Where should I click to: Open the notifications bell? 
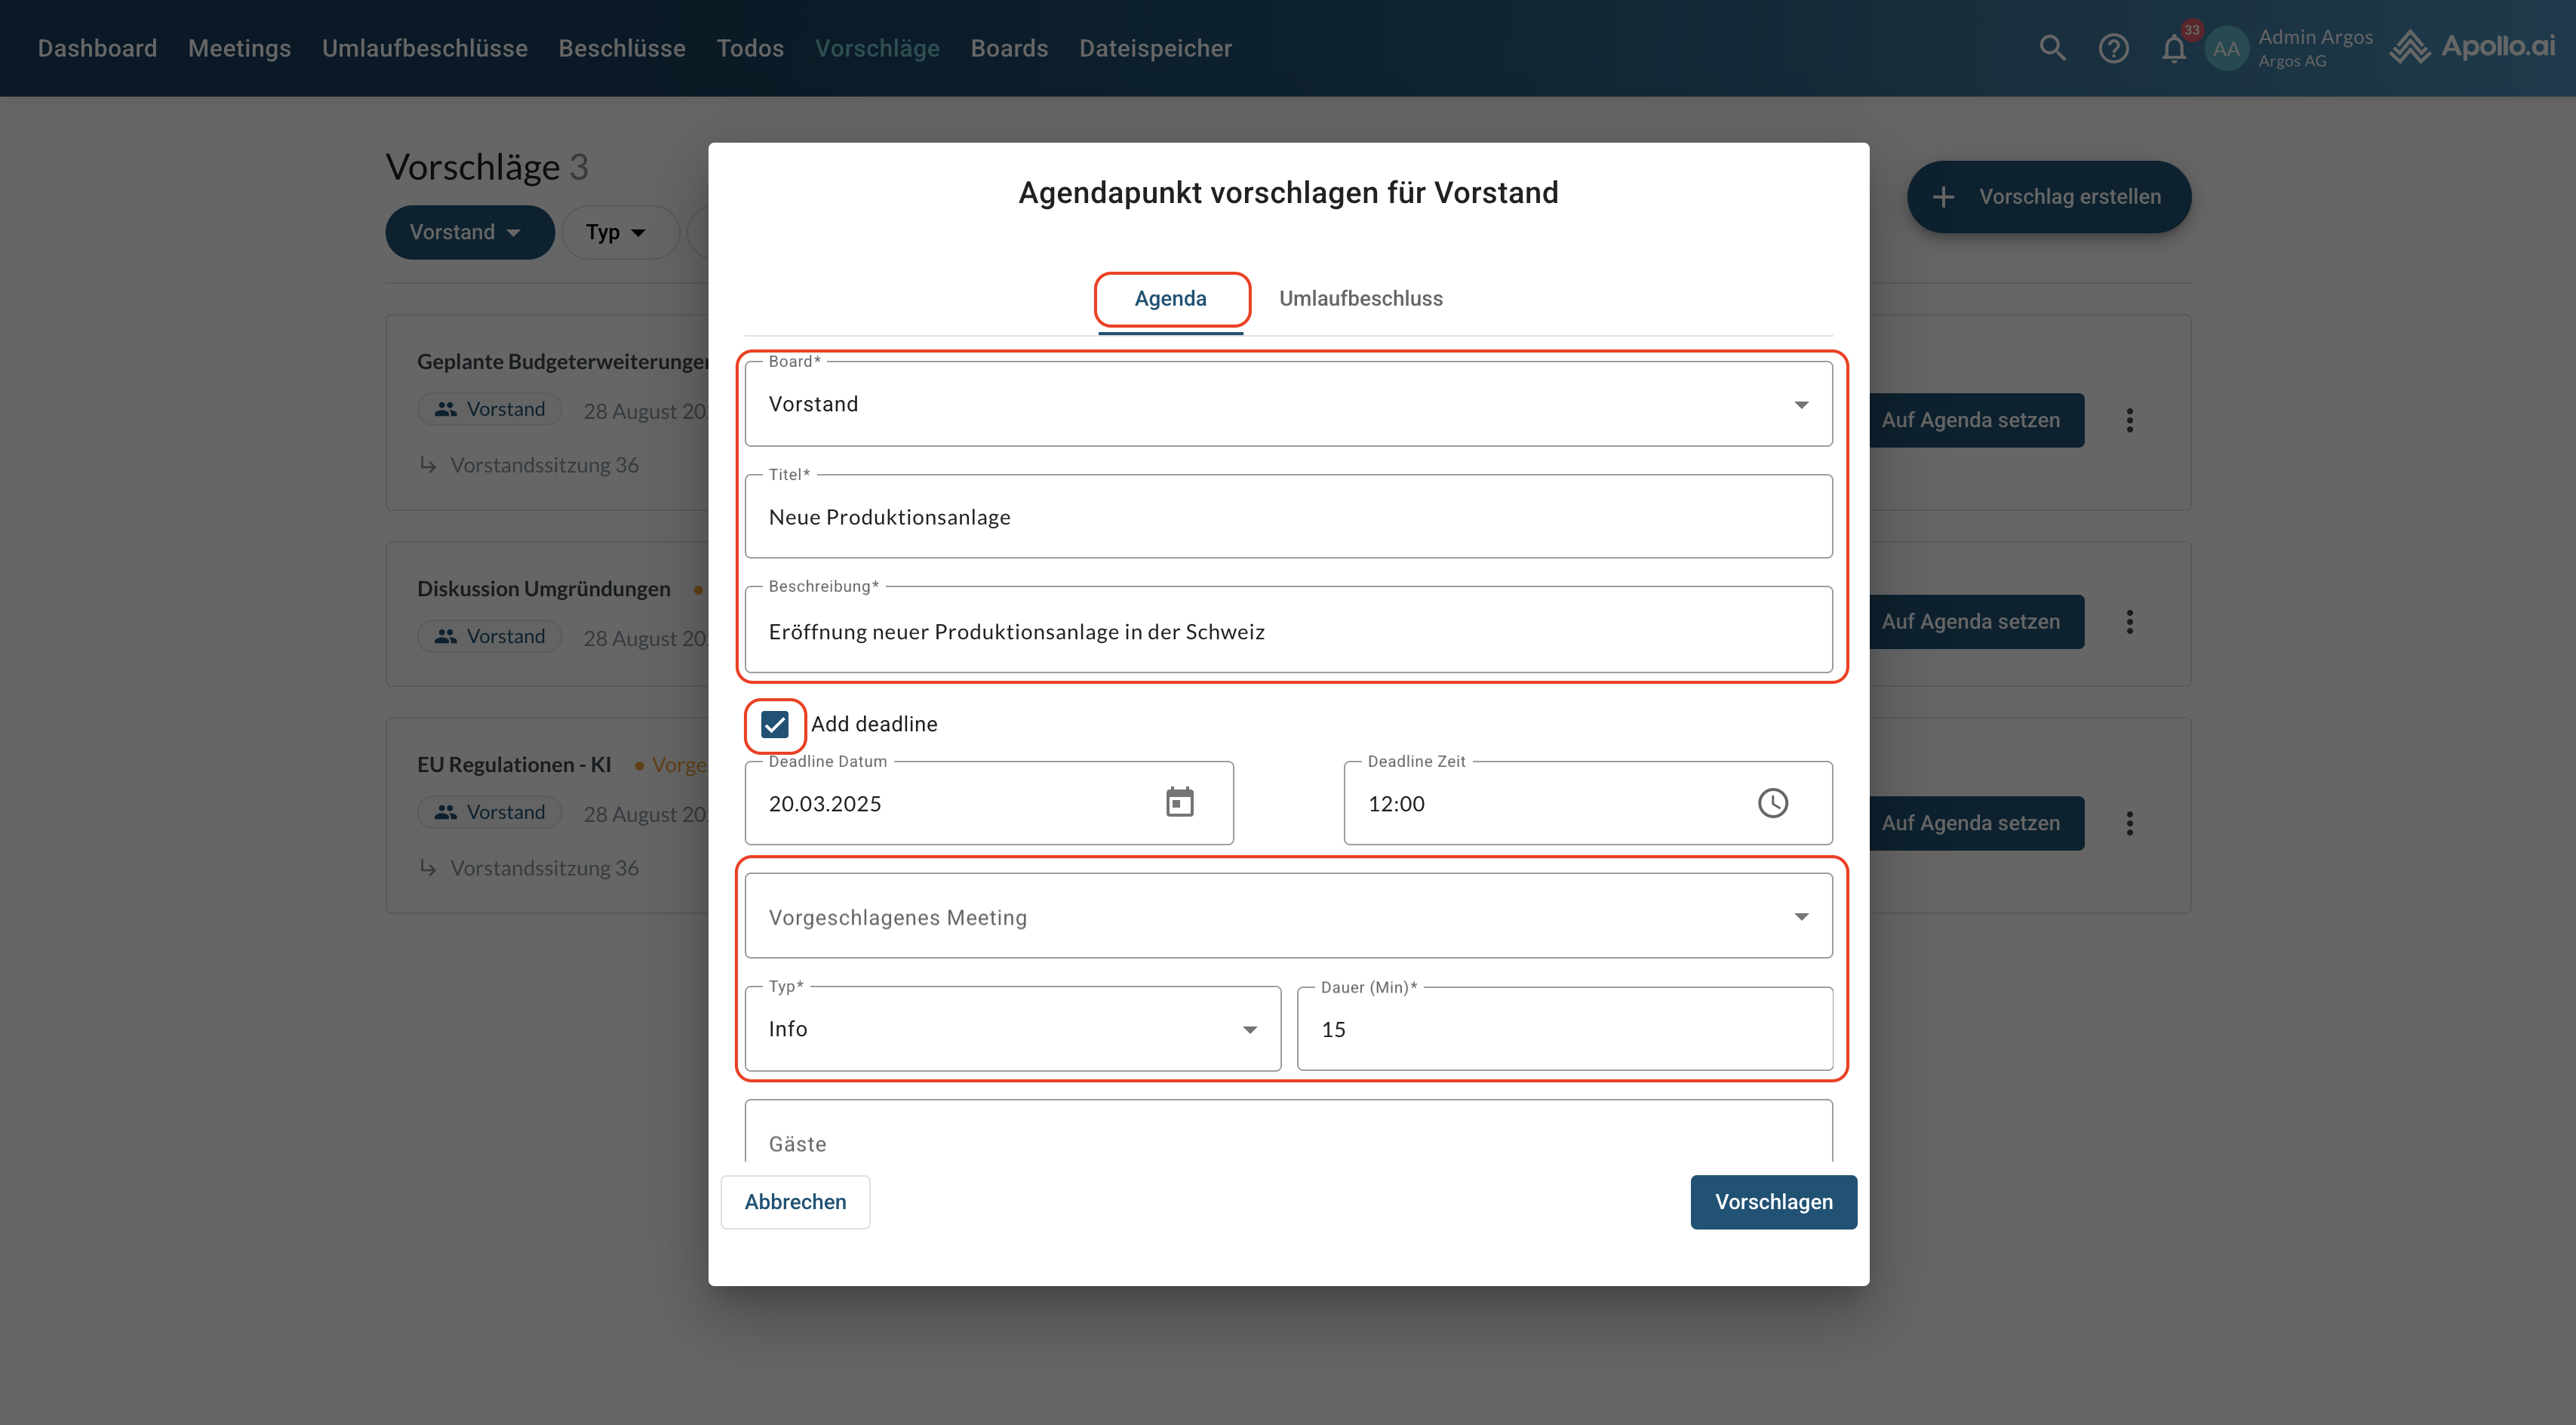(2173, 48)
